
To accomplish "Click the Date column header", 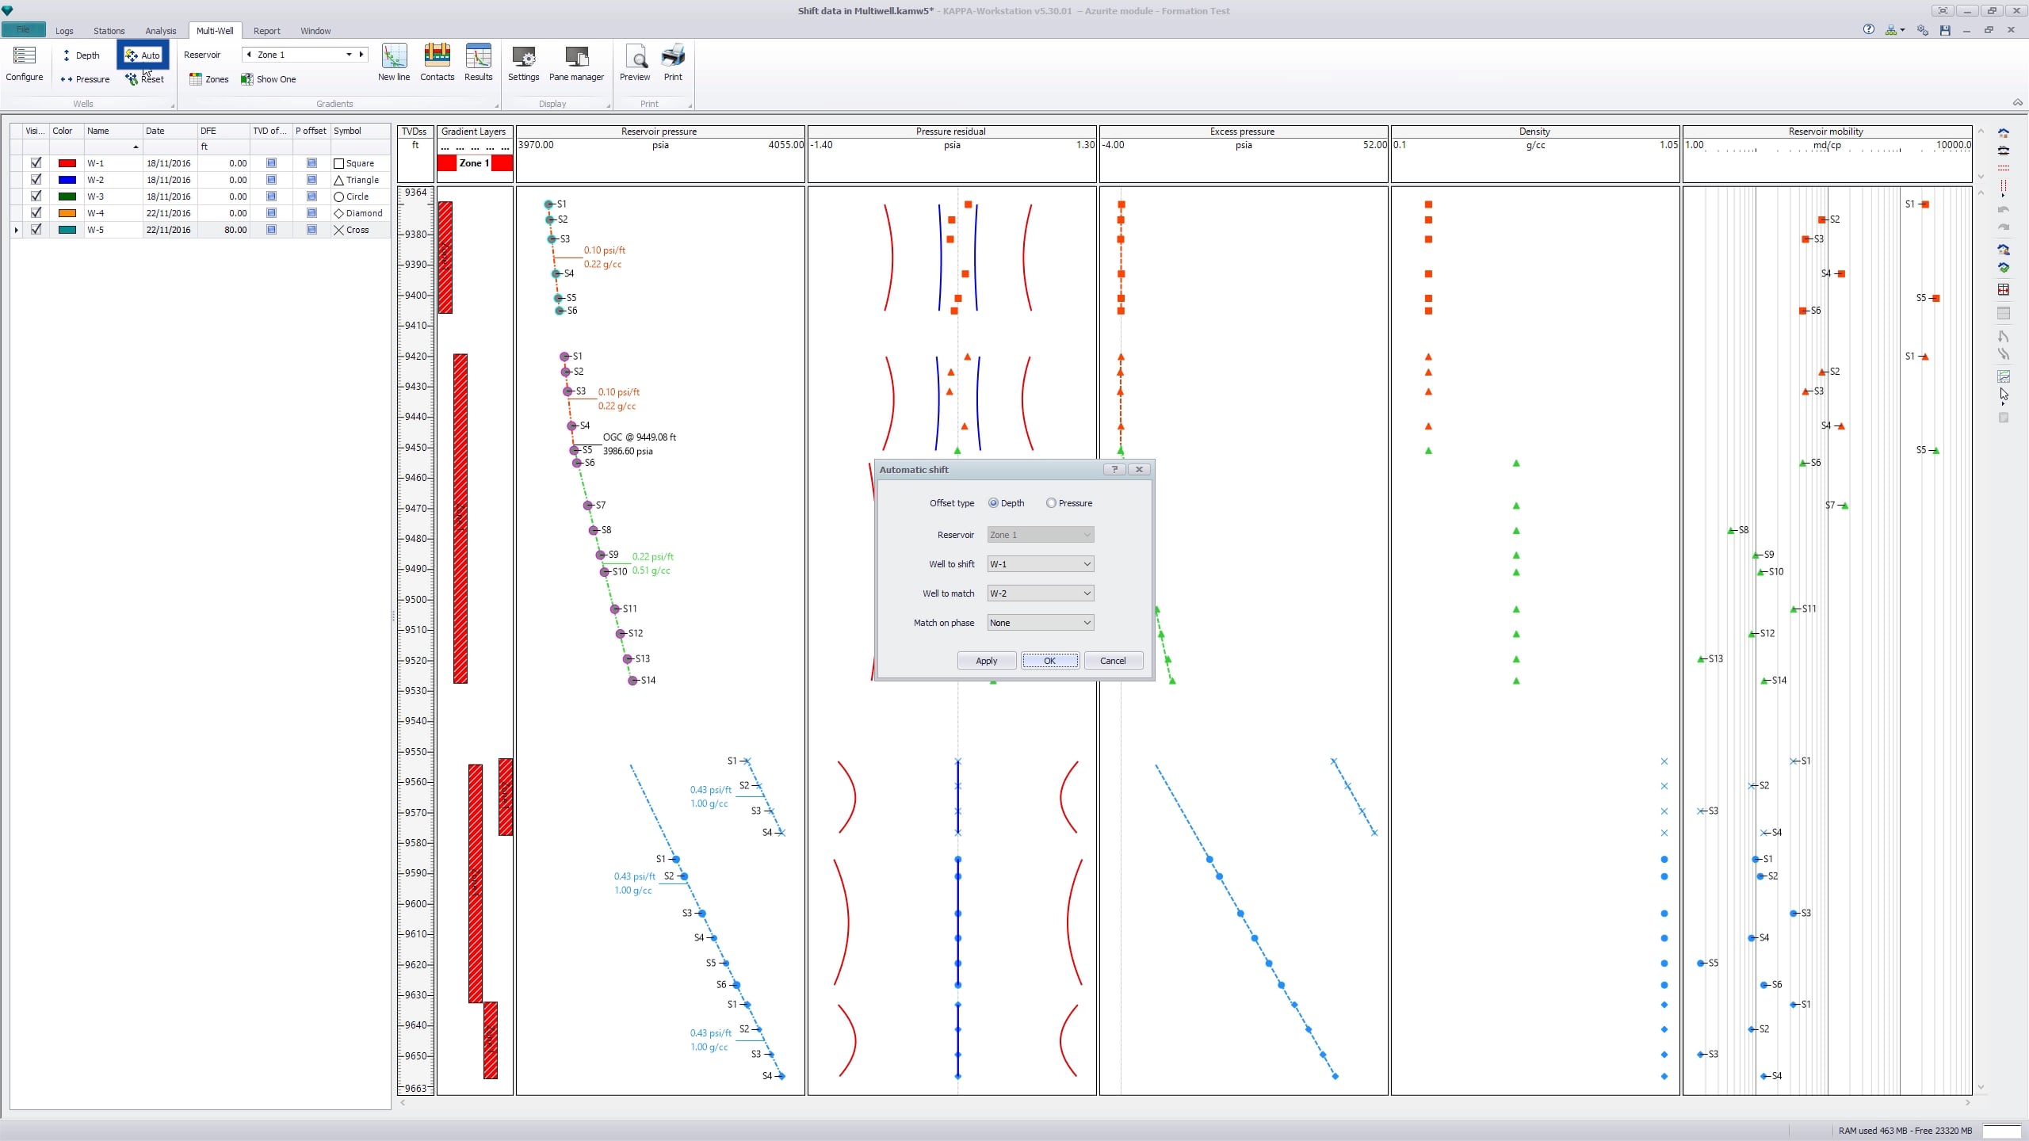I will pyautogui.click(x=170, y=131).
